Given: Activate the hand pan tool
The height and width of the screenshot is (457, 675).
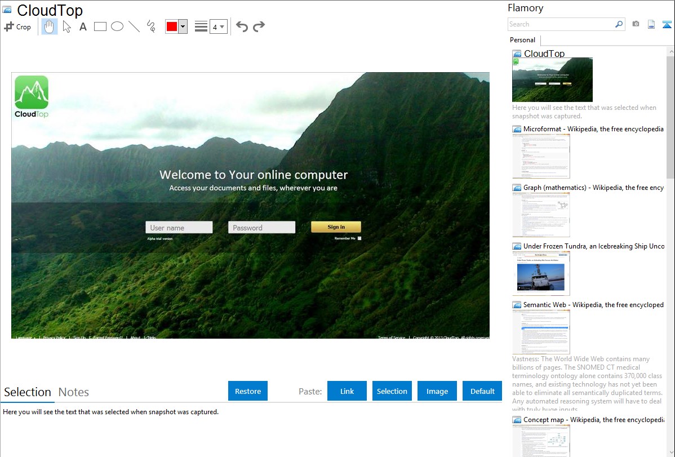Looking at the screenshot, I should (x=49, y=26).
